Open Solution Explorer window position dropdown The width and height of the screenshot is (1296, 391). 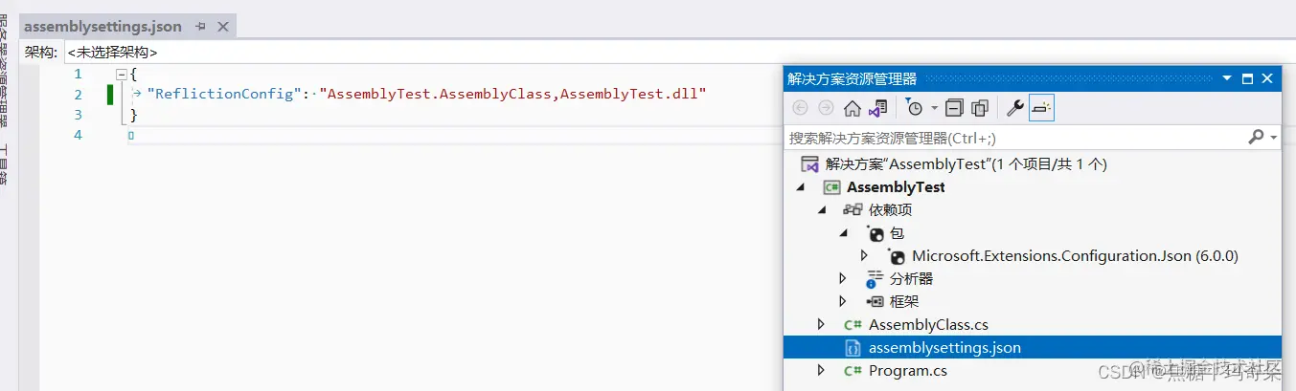pyautogui.click(x=1227, y=78)
